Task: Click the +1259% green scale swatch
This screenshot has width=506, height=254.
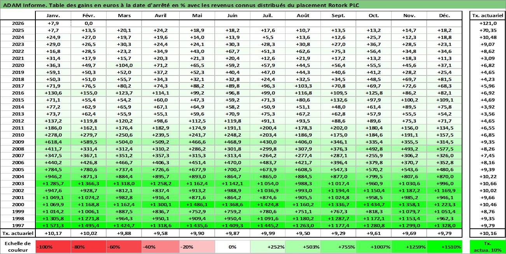Action: (x=409, y=247)
